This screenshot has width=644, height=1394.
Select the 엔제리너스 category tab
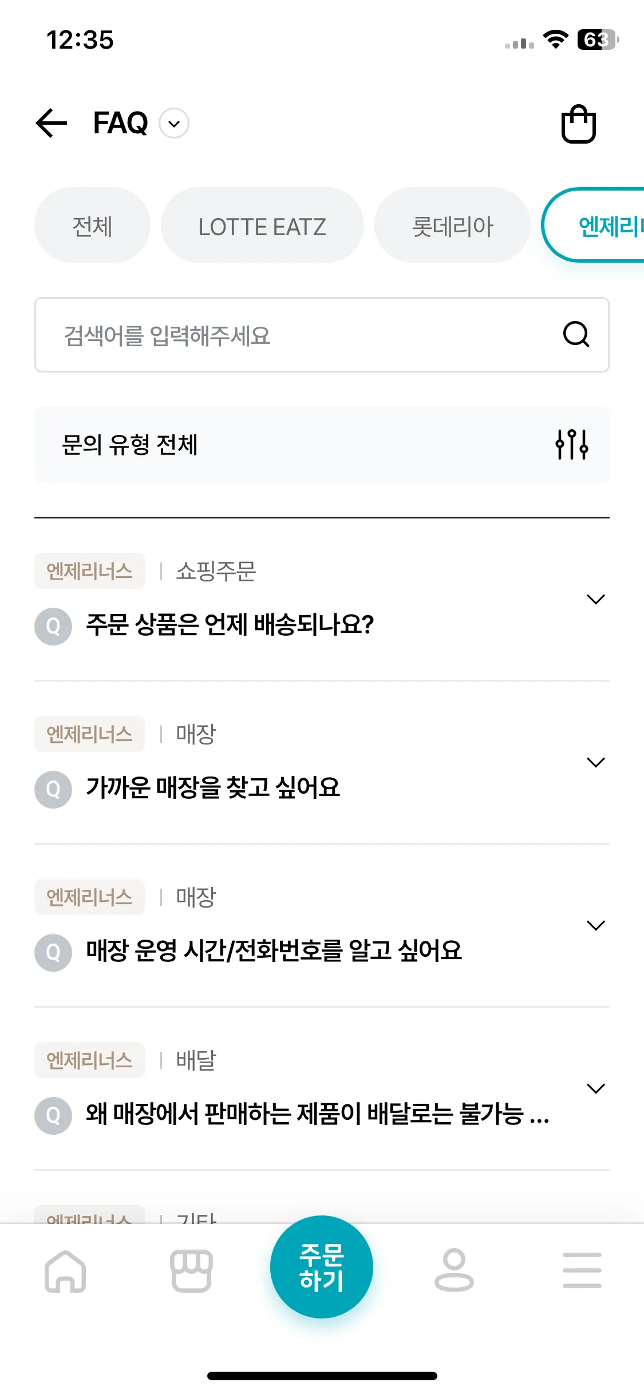pos(593,225)
